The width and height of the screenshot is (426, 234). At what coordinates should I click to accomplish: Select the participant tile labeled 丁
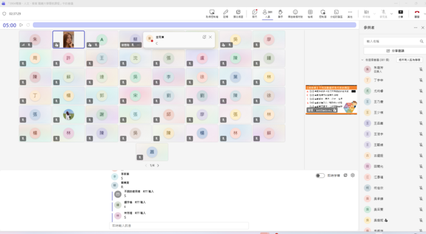click(x=35, y=95)
